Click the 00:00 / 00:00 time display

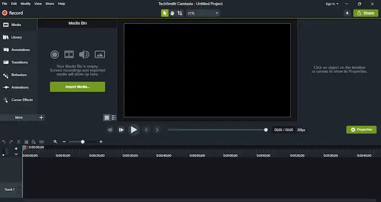coord(283,130)
